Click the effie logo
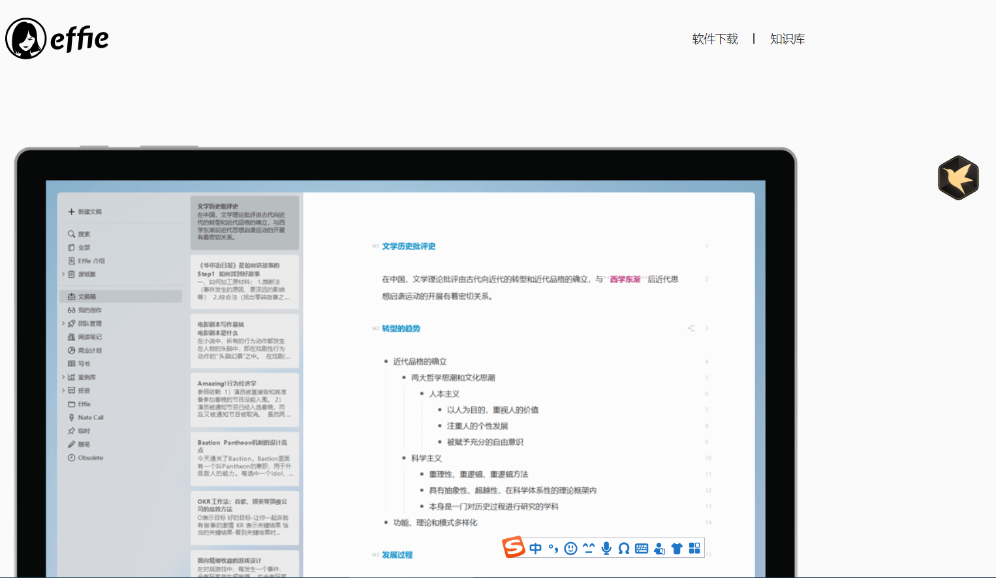The image size is (996, 578). [x=57, y=38]
